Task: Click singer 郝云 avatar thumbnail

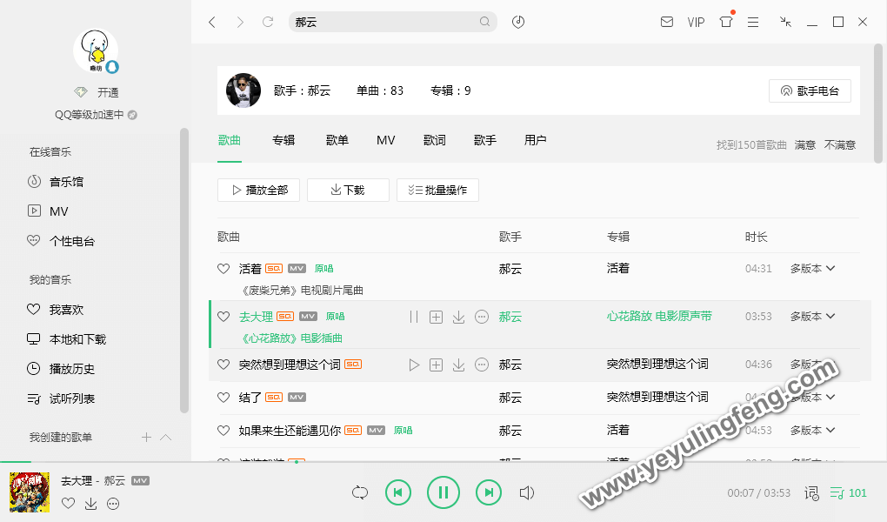Action: pos(243,90)
